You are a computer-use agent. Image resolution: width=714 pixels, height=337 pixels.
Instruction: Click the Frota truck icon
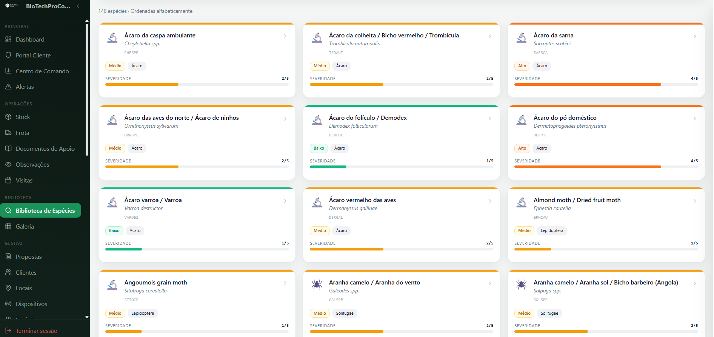coord(8,133)
